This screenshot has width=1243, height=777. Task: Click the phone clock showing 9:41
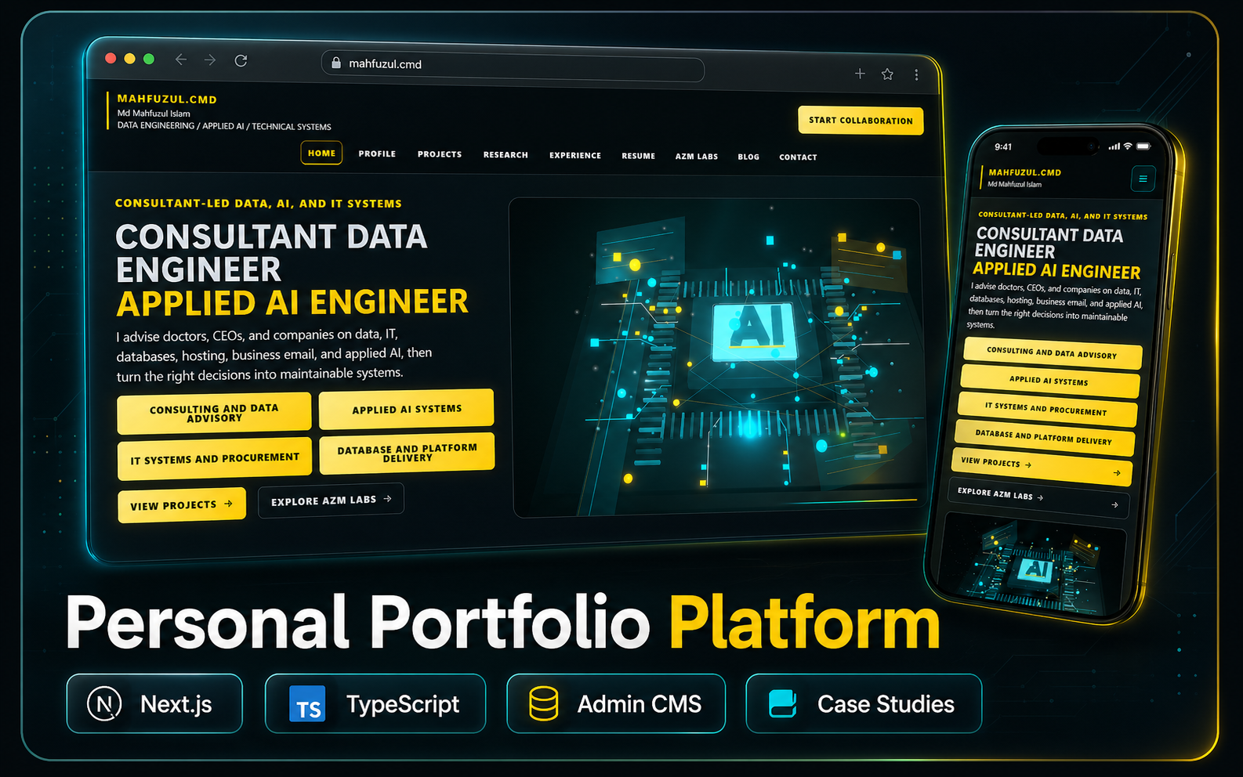pos(1003,146)
